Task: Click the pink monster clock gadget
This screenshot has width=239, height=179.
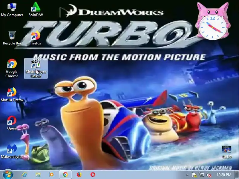Action: (213, 21)
